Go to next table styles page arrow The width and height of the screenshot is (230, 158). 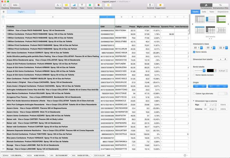(228, 24)
